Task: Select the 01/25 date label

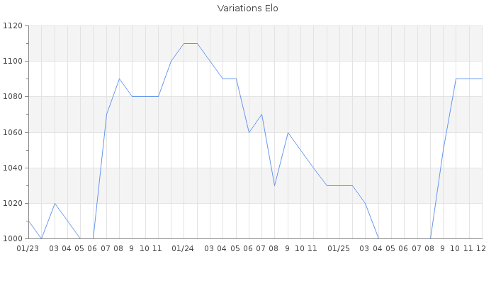Action: 339,248
